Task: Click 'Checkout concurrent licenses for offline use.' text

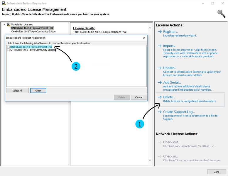Action: click(189, 146)
